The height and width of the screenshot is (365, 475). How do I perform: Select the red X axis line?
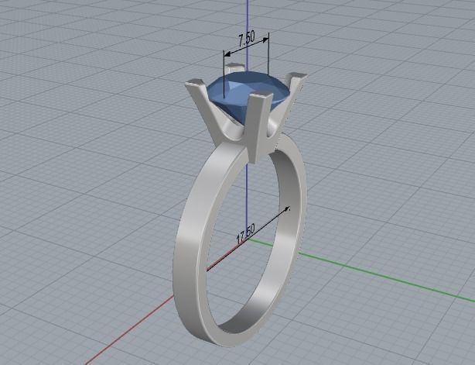[x=128, y=331]
